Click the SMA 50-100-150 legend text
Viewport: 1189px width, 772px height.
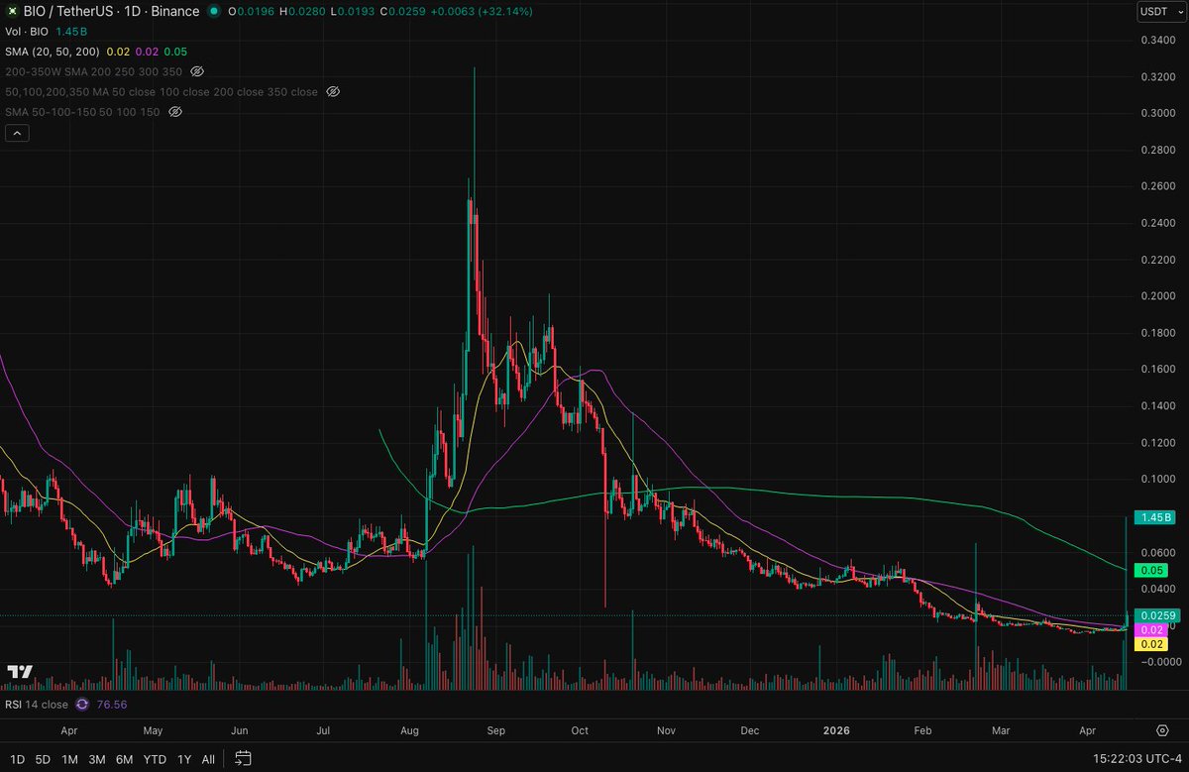tap(83, 111)
